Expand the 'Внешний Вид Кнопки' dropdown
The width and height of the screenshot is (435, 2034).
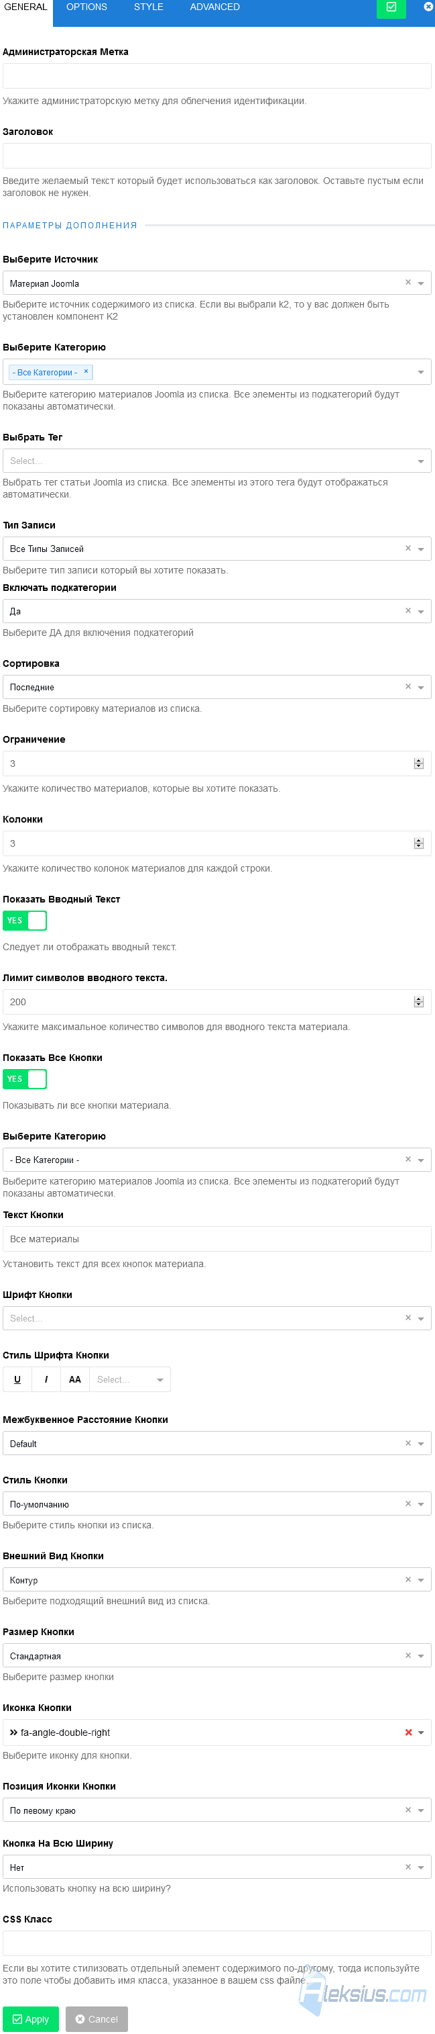click(216, 1580)
